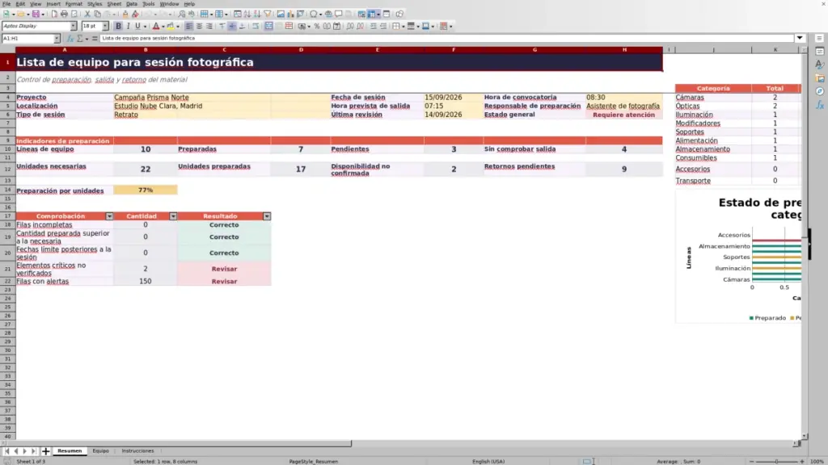Toggle Align Right
The width and height of the screenshot is (828, 465).
(x=209, y=27)
